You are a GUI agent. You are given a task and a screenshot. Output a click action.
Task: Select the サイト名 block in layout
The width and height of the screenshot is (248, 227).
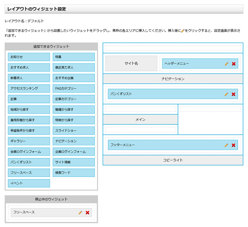[x=131, y=63]
